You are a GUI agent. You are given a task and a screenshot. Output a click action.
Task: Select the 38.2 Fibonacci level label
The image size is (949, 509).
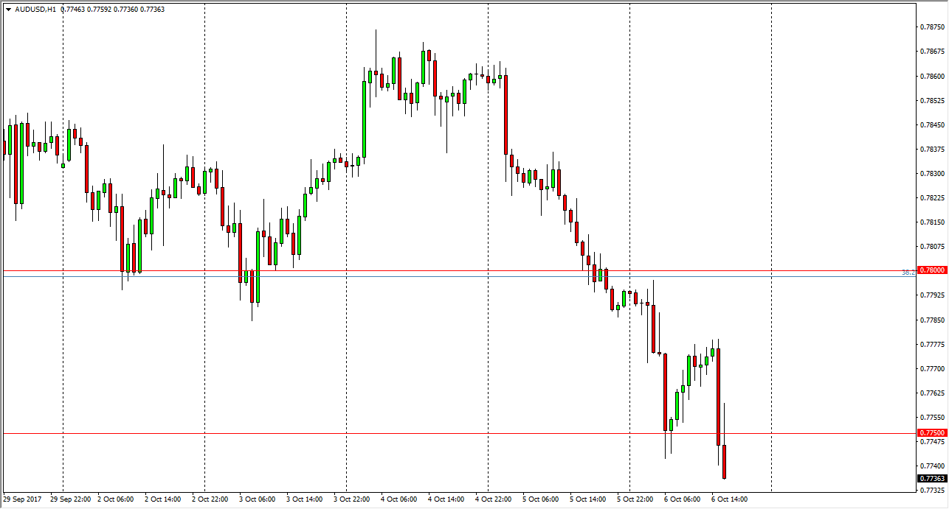[x=908, y=273]
